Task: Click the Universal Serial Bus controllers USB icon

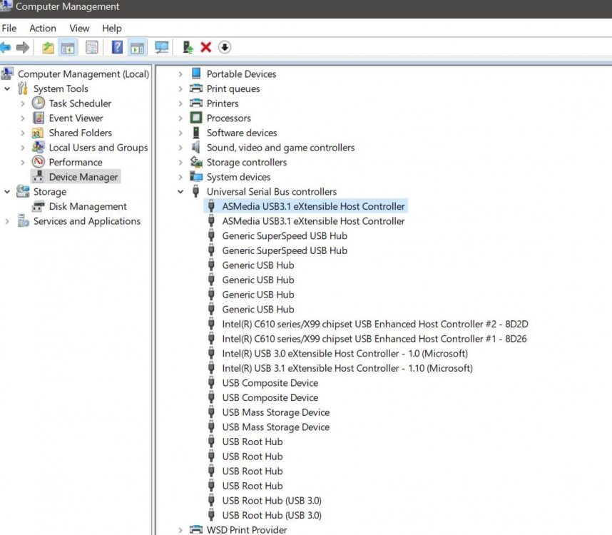Action: coord(196,191)
